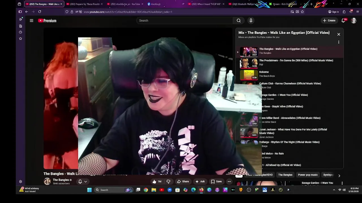Select DeBarge - Rhythm Of The Night
This screenshot has height=203, width=362.
point(289,144)
